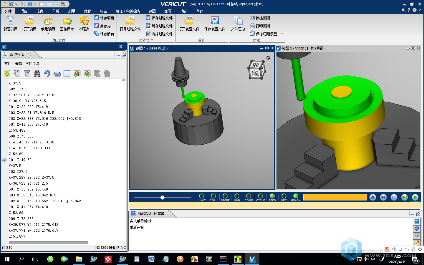
Task: Click the NC checklist icon
Action: click(27, 74)
